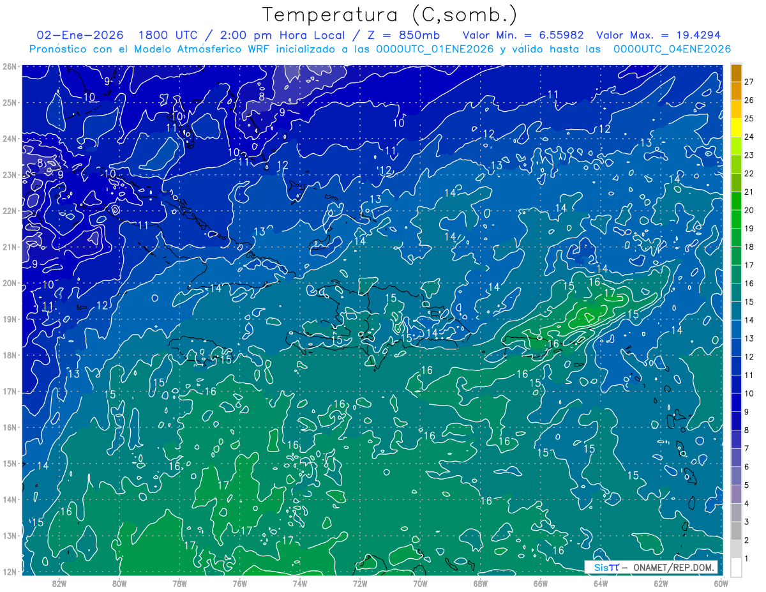Screen dimensions: 766x592
Task: Pick the yellow colorbar swatch between 24 and 25
Action: click(x=736, y=128)
